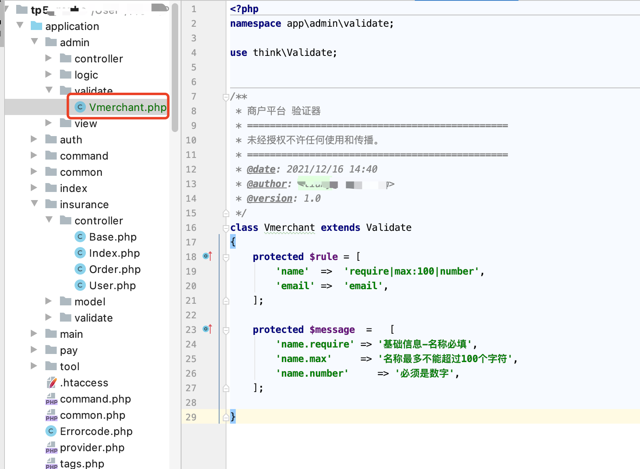
Task: Click fold end marker at line 27
Action: coord(226,388)
